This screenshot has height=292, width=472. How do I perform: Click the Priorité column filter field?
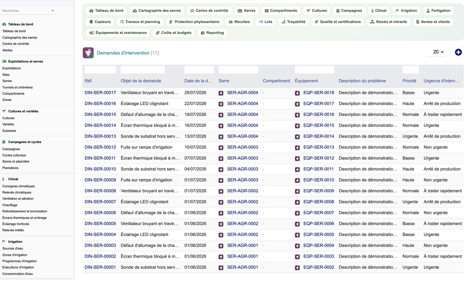[411, 70]
